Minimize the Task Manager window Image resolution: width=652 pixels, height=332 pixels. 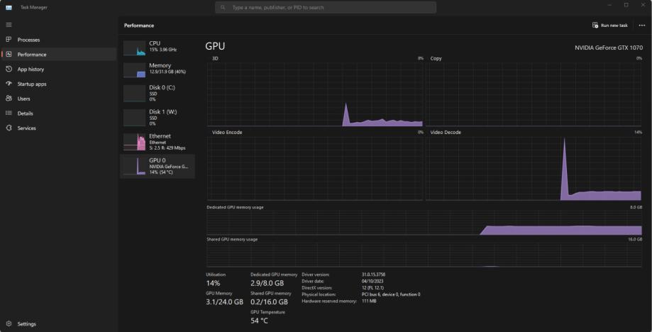(x=610, y=5)
